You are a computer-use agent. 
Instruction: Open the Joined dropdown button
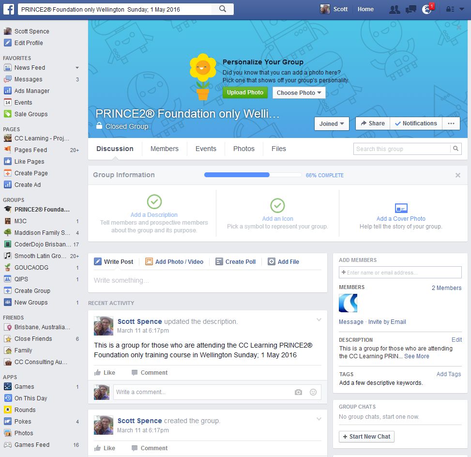(x=332, y=123)
